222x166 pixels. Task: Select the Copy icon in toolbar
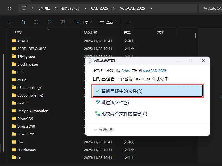(9, 22)
